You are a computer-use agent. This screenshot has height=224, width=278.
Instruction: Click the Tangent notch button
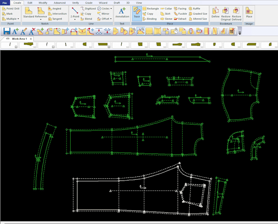point(55,19)
